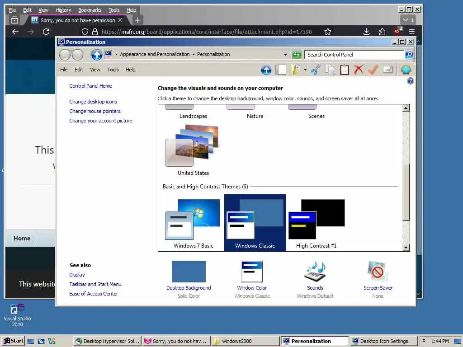Screen dimensions: 463x347
Task: Click the Forward button in the Personalization window
Action: pyautogui.click(x=78, y=55)
